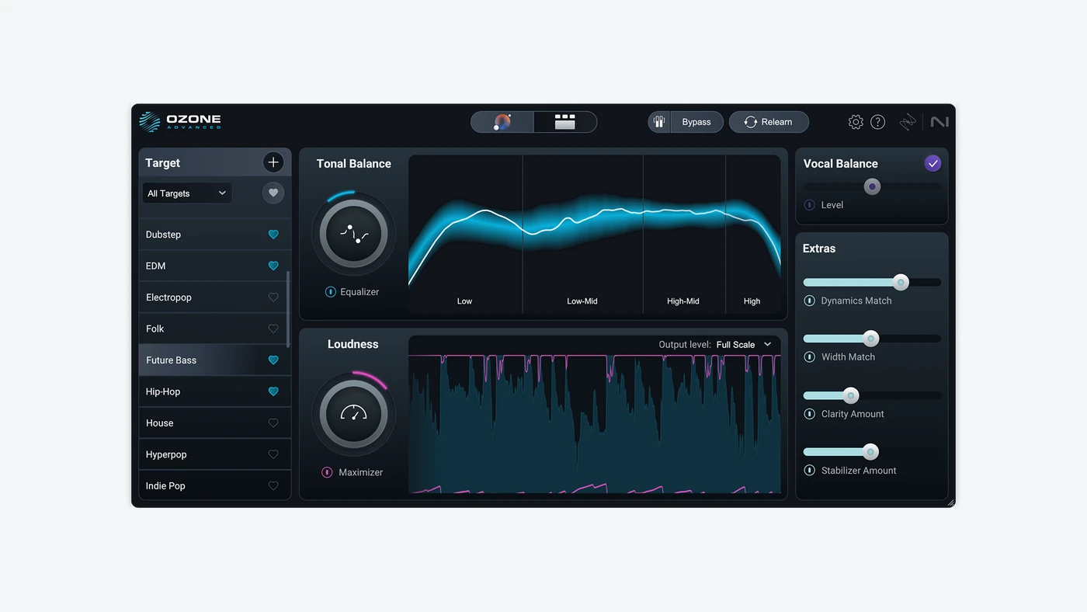Switch to the Assistant view tab
Screen dimensions: 1087x612
(502, 122)
